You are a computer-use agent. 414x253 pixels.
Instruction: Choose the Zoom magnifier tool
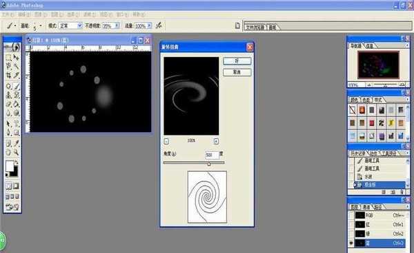(16, 152)
